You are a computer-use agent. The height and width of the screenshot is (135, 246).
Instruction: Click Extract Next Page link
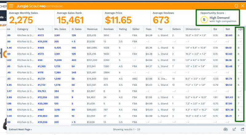pyautogui.click(x=20, y=129)
